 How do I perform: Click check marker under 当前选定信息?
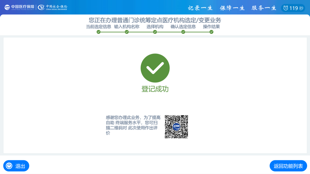coord(98,32)
